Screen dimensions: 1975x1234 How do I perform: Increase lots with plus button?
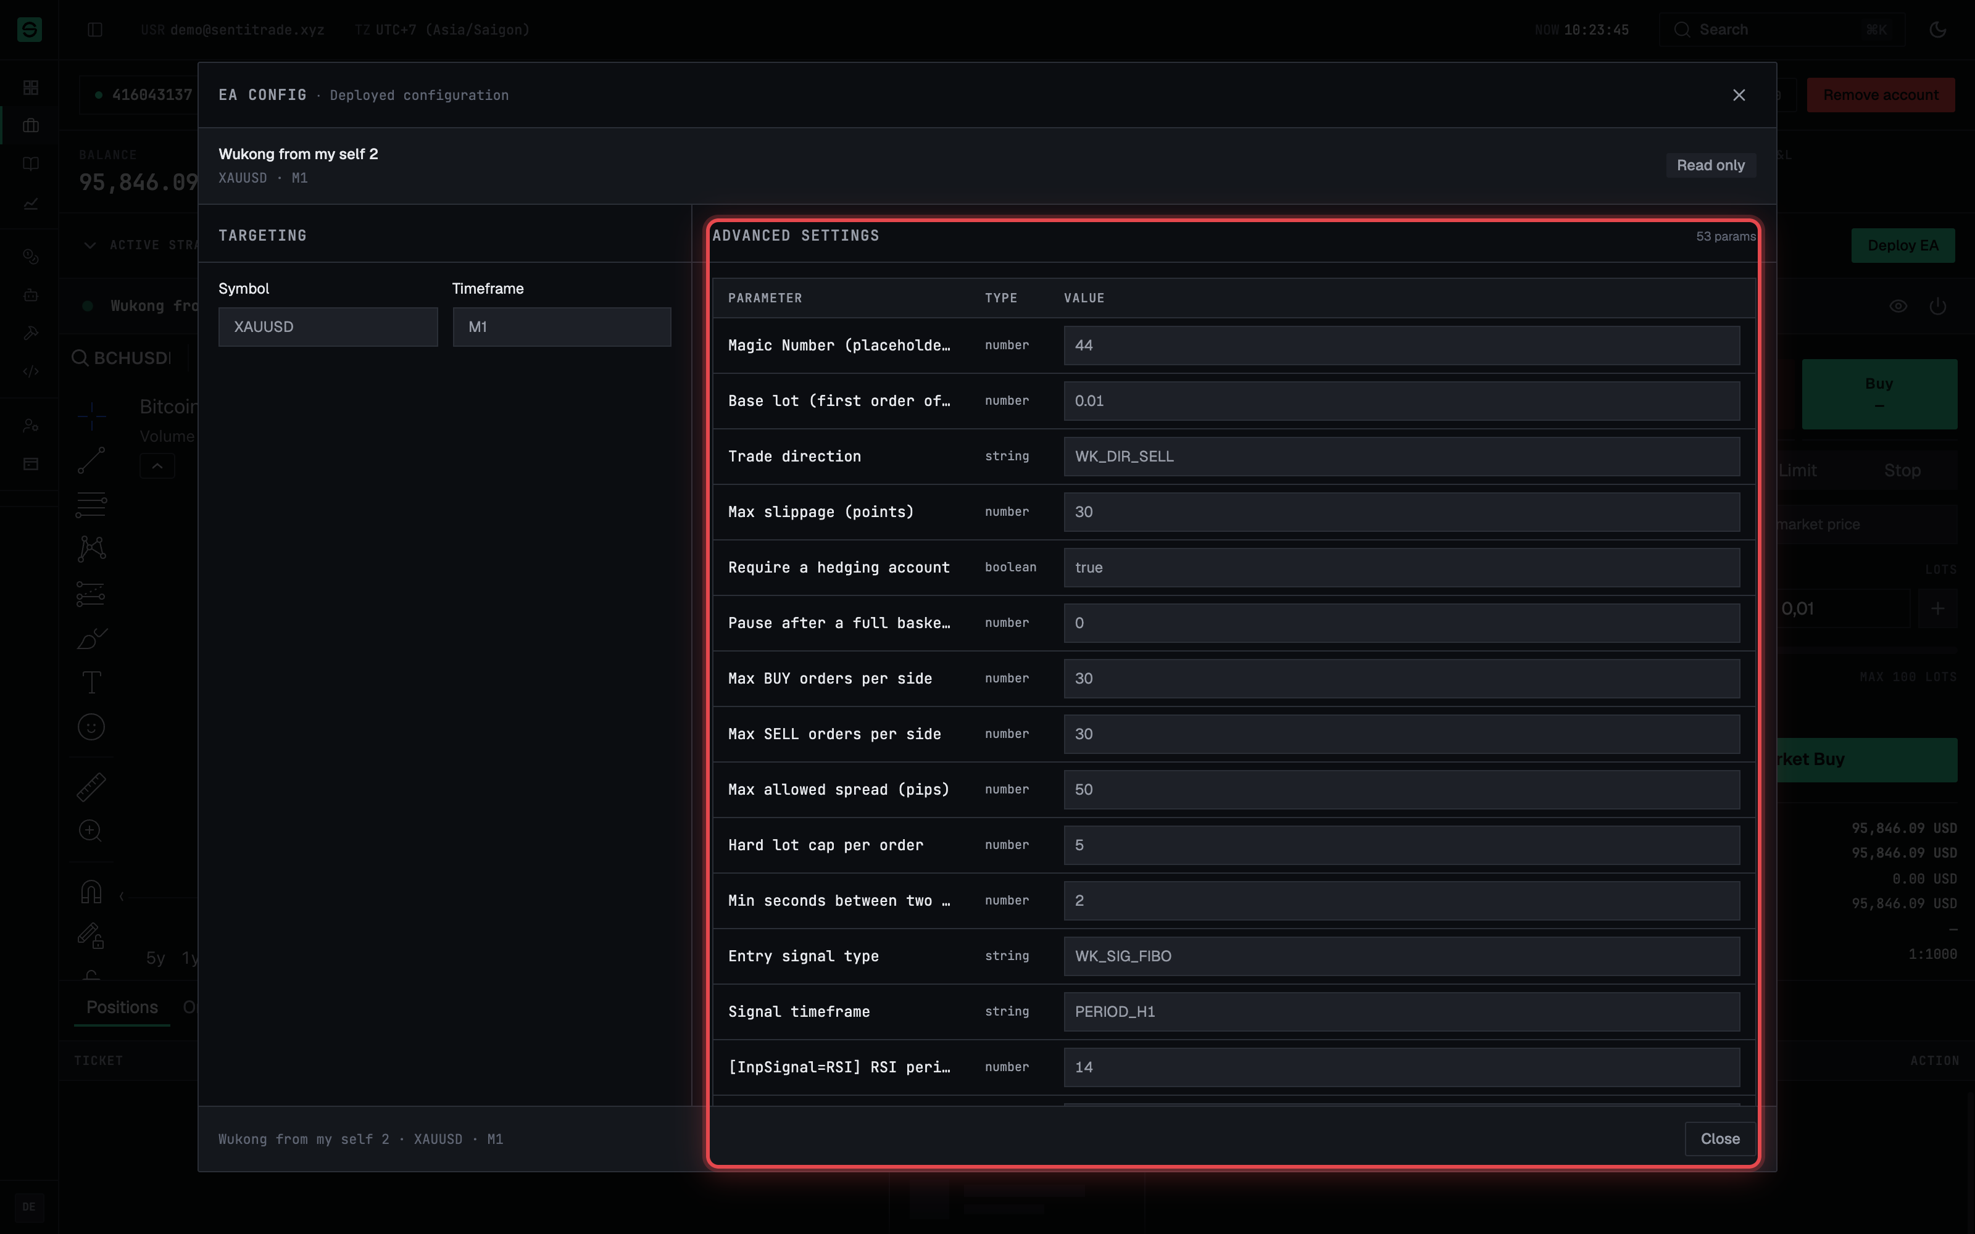click(x=1937, y=608)
